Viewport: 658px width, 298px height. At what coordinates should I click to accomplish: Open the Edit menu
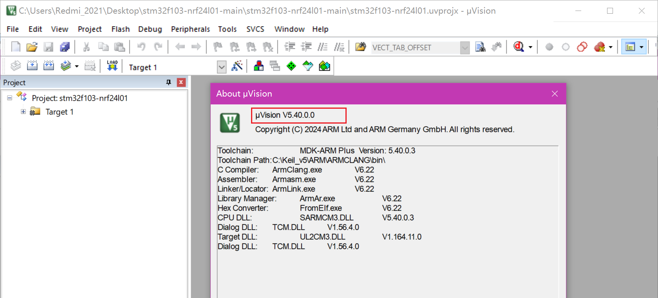35,29
